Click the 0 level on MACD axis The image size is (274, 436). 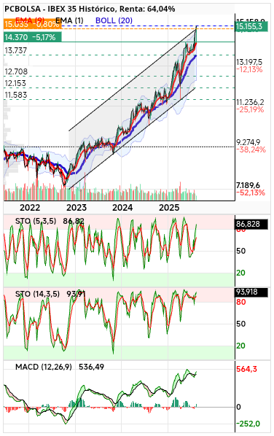238,407
